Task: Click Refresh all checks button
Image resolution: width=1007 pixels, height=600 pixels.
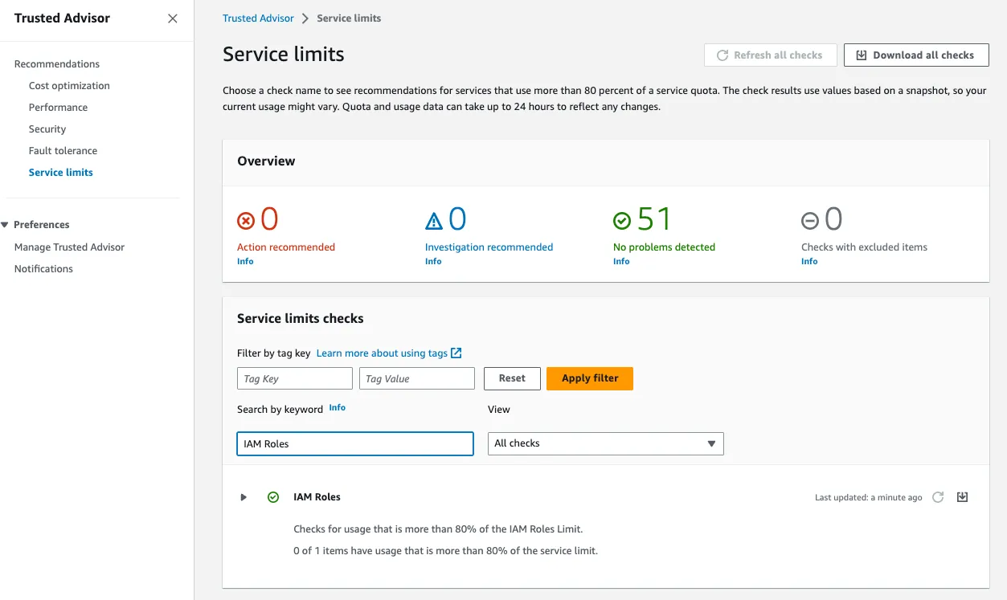Action: pyautogui.click(x=771, y=55)
